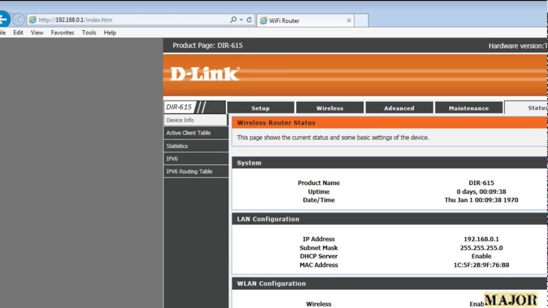Switch to the Wireless tab
548x308 pixels.
point(330,108)
